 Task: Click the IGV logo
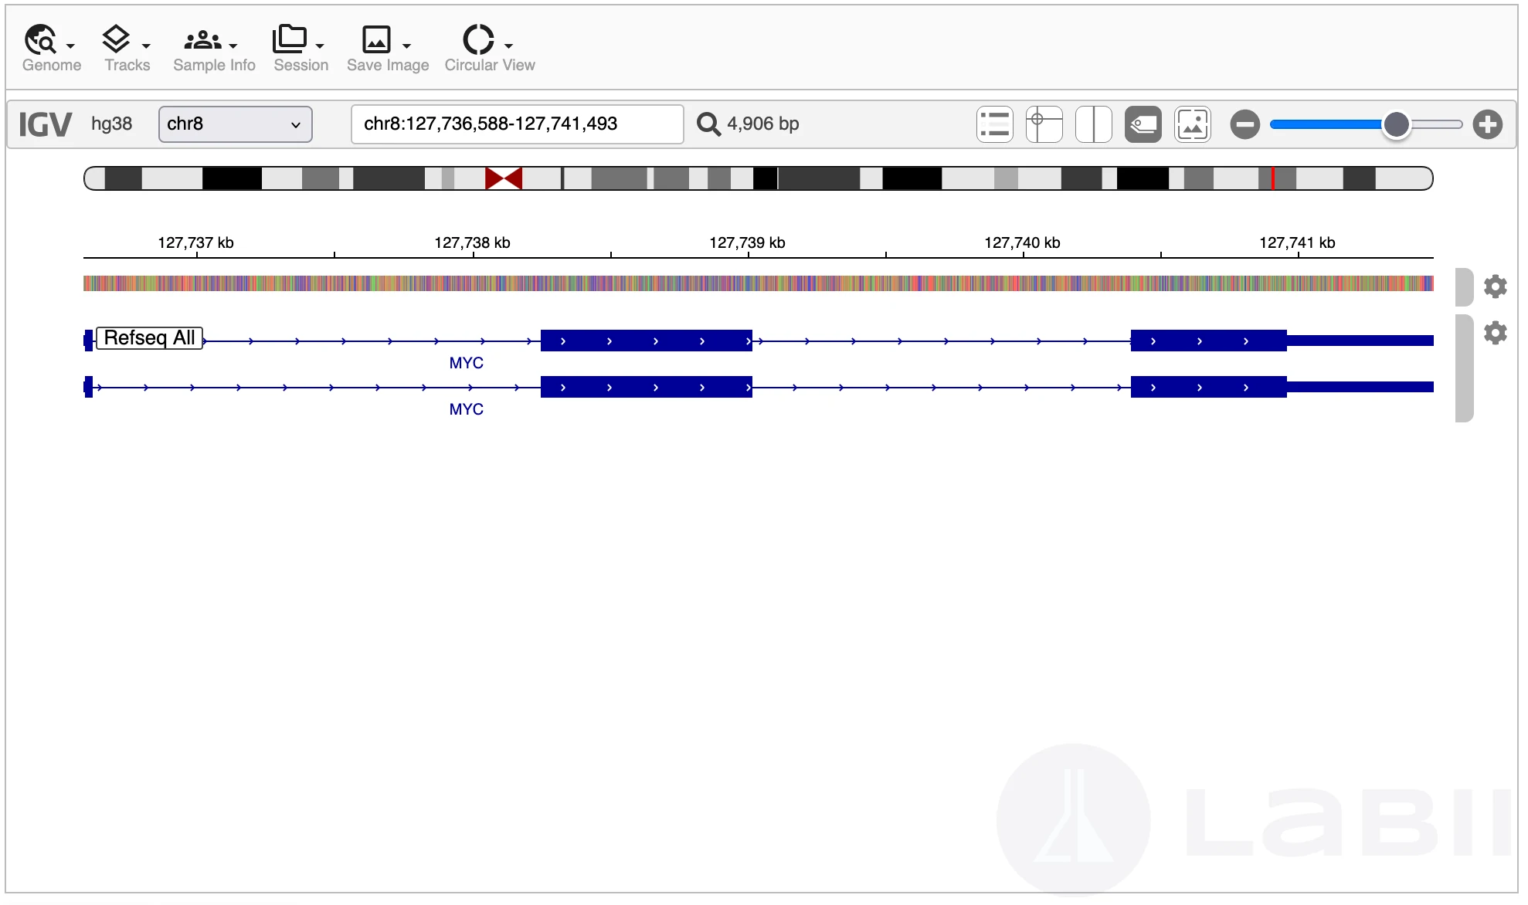pyautogui.click(x=45, y=124)
